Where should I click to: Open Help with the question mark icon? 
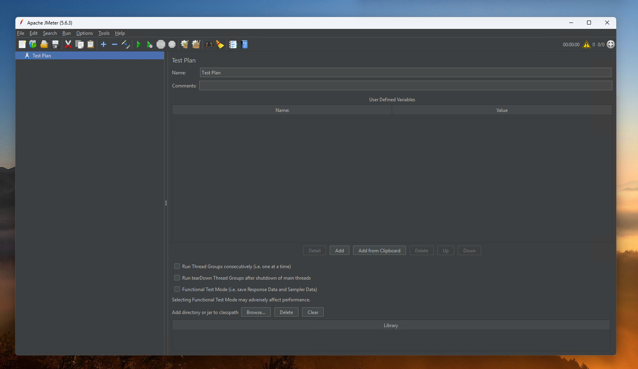coord(244,44)
